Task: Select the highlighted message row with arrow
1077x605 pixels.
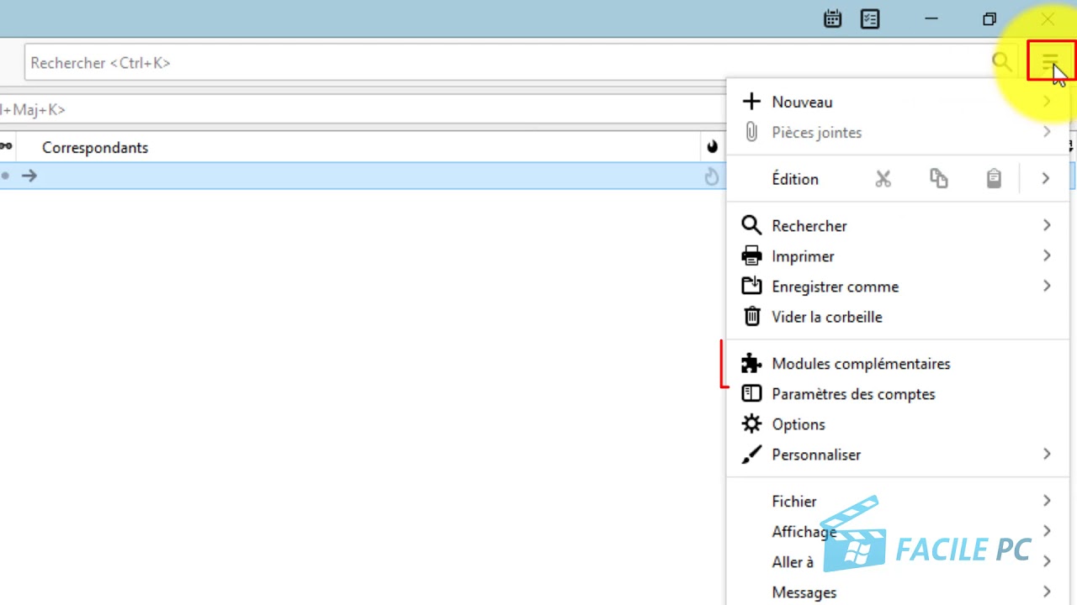Action: (x=363, y=176)
